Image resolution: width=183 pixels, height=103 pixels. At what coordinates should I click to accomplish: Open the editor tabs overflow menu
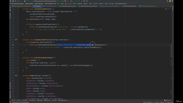pos(170,6)
